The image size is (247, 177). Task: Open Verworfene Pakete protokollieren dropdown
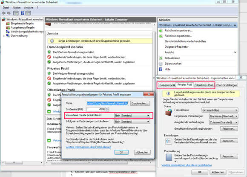pyautogui.click(x=132, y=116)
